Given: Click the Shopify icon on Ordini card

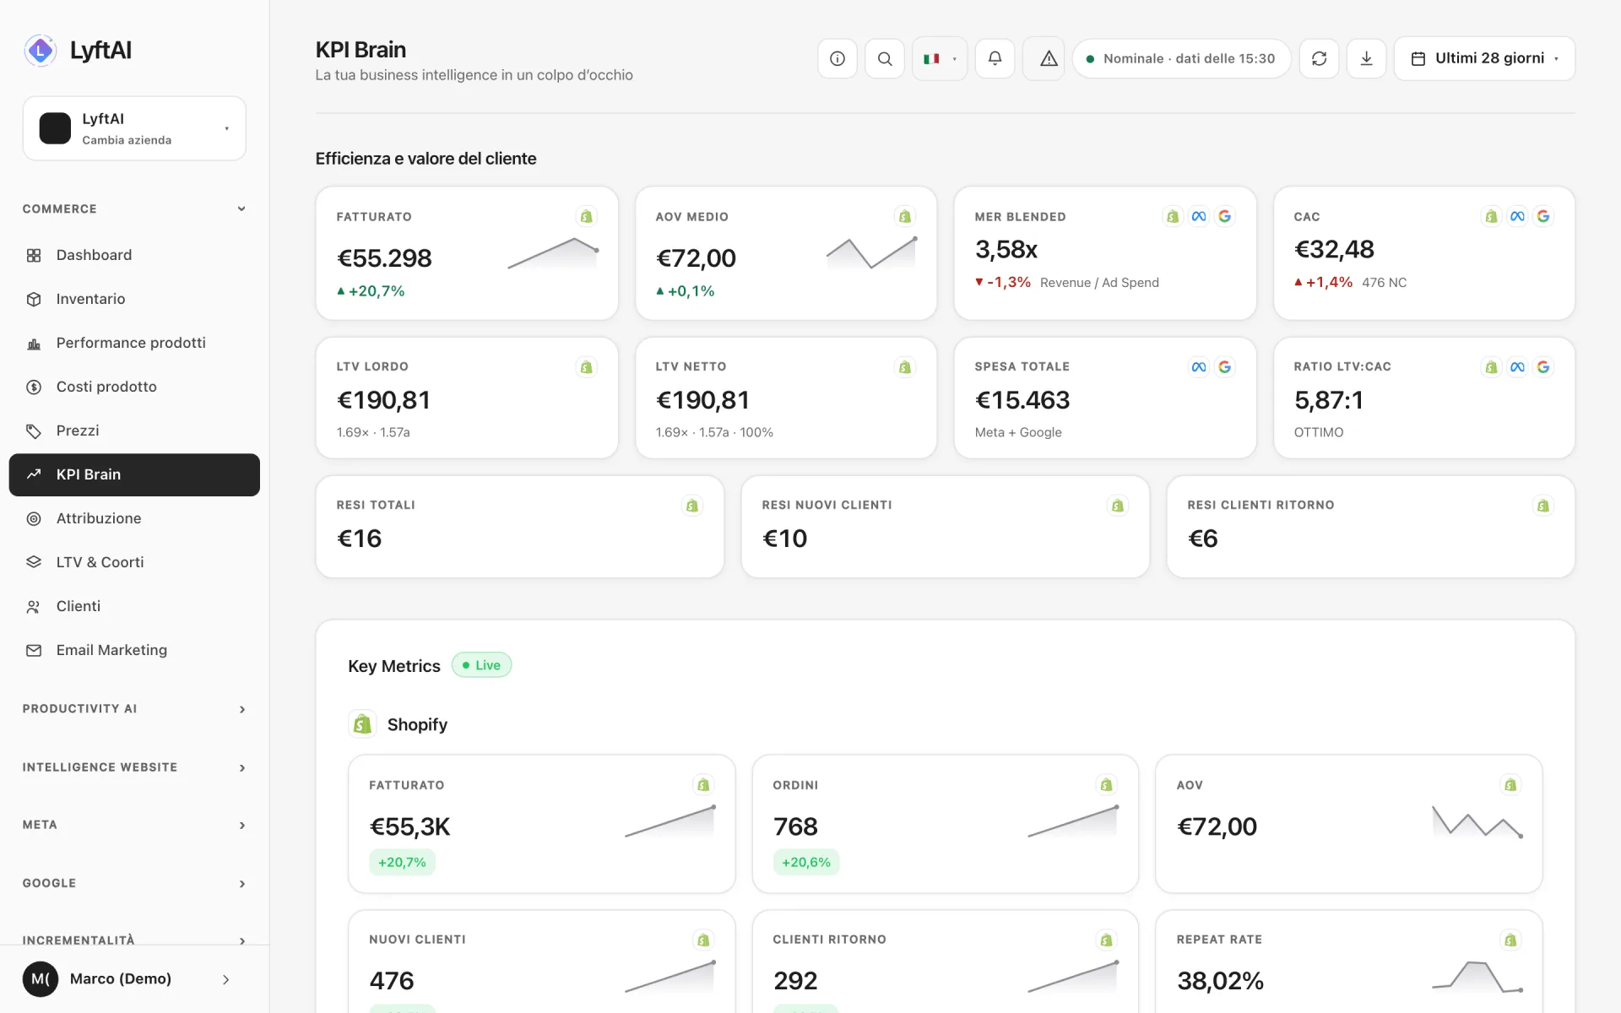Looking at the screenshot, I should tap(1106, 785).
